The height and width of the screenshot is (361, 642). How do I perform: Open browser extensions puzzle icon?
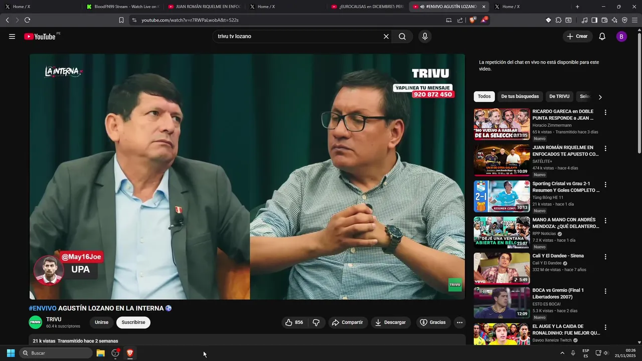[x=558, y=20]
